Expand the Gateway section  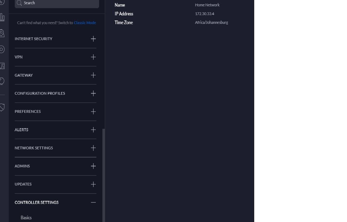coord(93,75)
